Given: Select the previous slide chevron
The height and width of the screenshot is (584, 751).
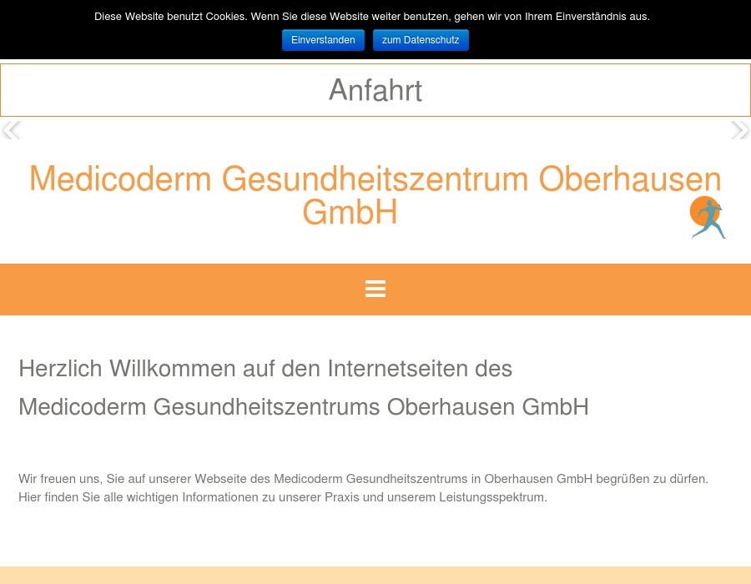Looking at the screenshot, I should point(11,129).
